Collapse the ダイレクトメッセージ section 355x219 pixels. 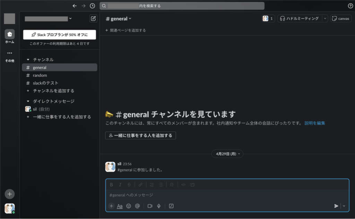[28, 101]
